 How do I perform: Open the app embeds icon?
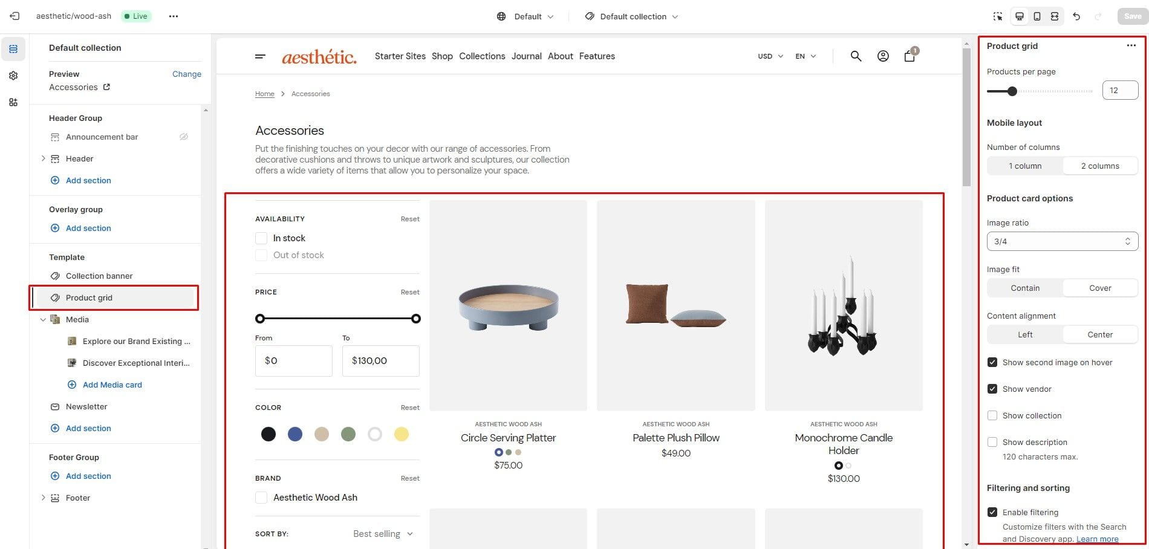click(x=13, y=102)
